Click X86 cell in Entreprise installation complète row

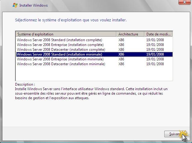coord(121,45)
